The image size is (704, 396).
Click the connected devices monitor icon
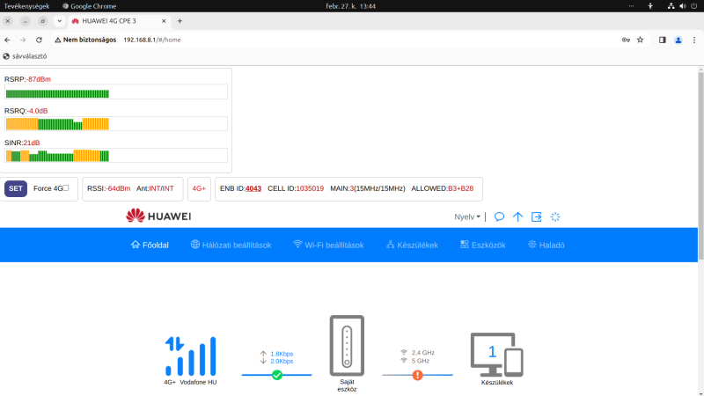[497, 355]
